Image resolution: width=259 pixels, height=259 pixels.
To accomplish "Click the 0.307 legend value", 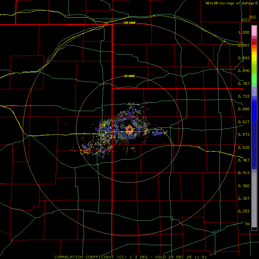I will [244, 199].
